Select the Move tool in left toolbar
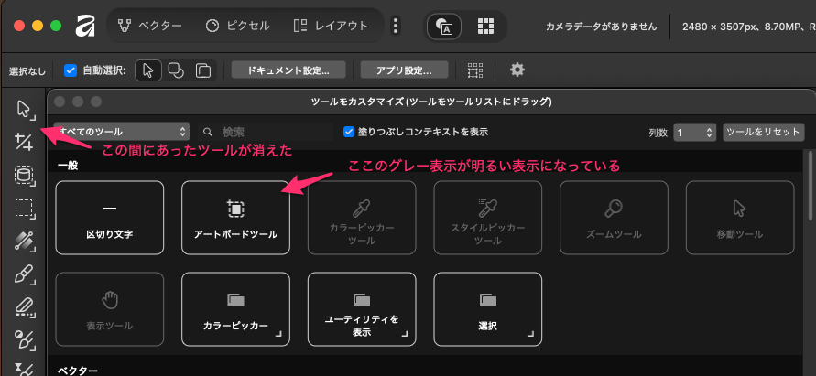816x376 pixels. [24, 109]
